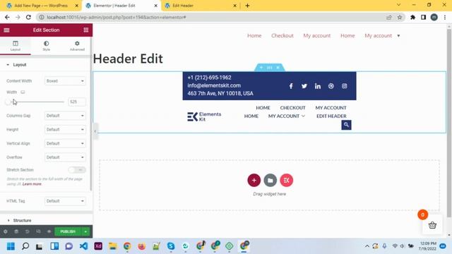Switch to the Style tab
The width and height of the screenshot is (452, 254).
[46, 45]
